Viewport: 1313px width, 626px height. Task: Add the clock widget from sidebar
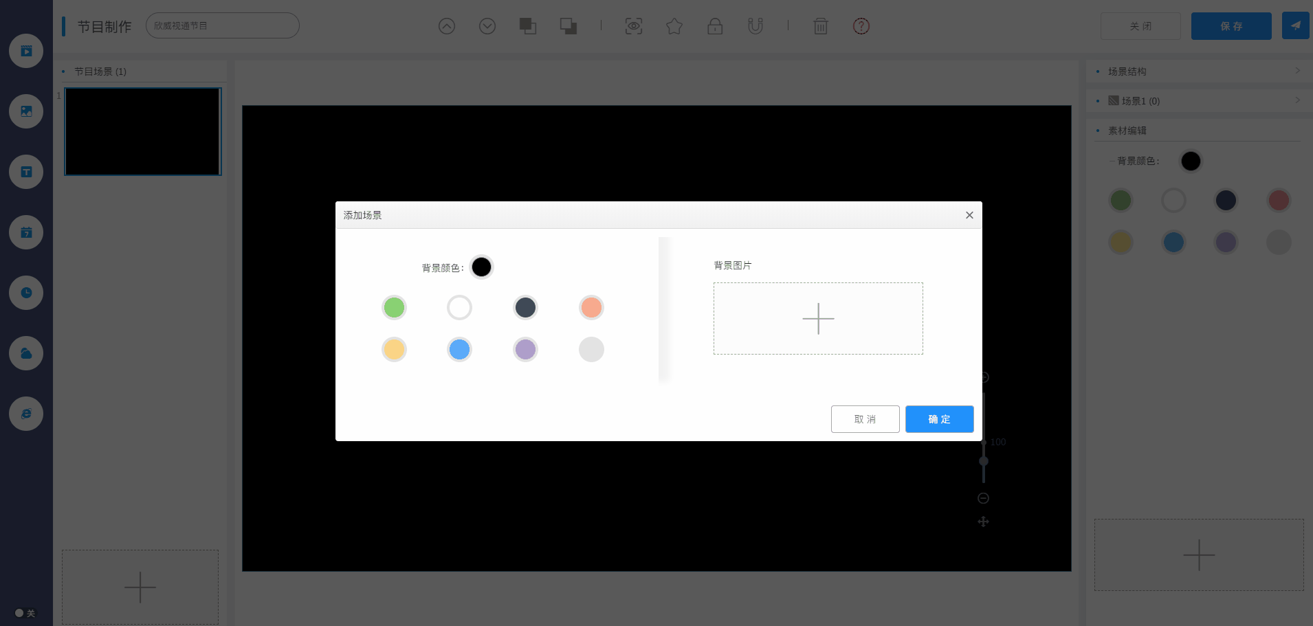tap(26, 293)
